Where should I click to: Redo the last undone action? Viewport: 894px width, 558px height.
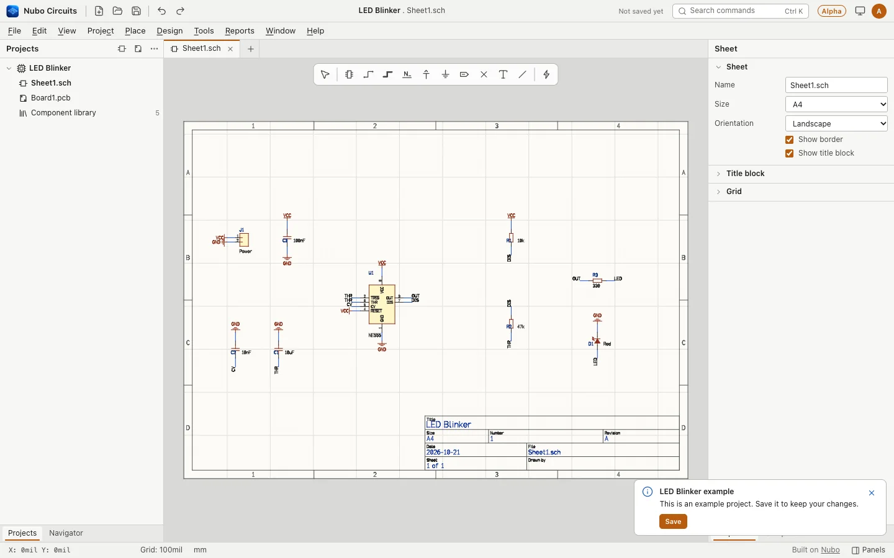[181, 11]
